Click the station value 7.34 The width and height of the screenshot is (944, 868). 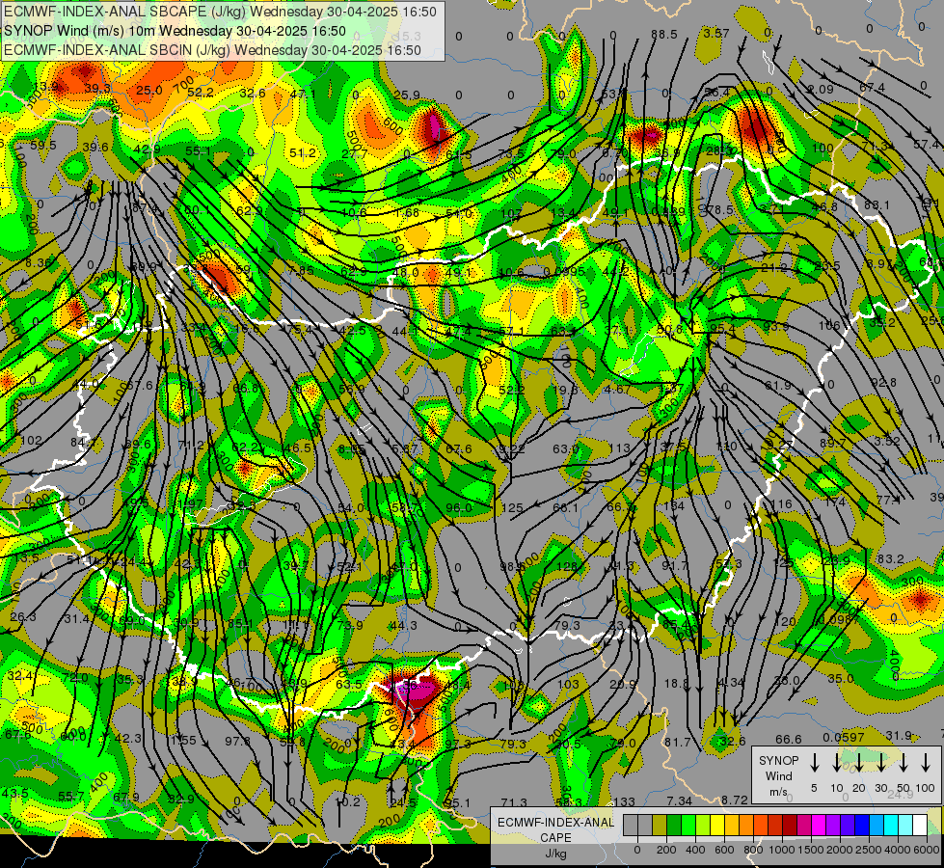coord(680,800)
